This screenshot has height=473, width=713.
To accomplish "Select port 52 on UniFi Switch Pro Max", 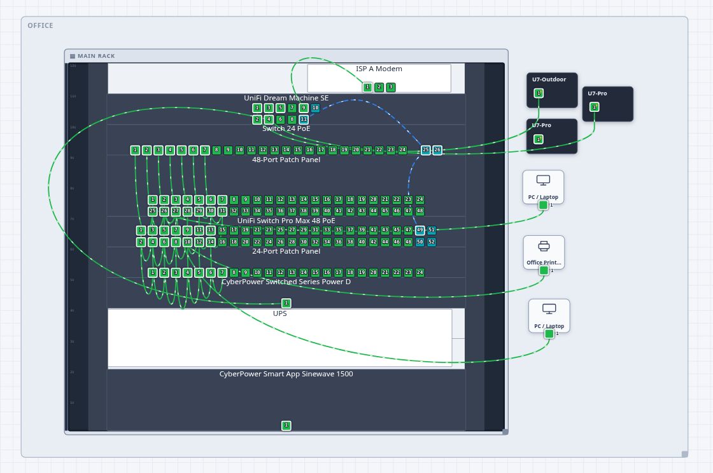I will click(432, 242).
